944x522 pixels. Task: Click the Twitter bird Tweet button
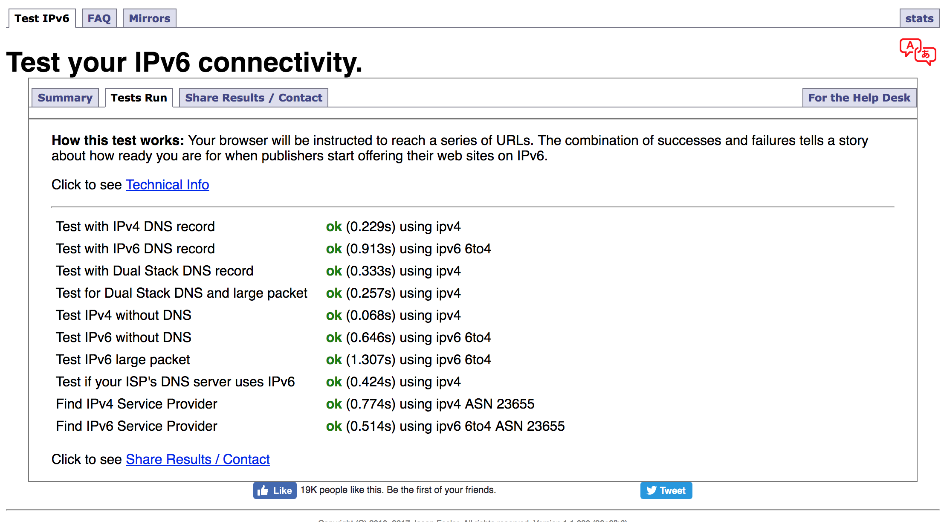(666, 490)
